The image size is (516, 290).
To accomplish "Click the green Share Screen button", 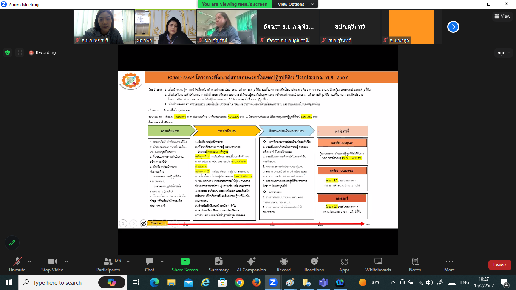I will (x=185, y=264).
